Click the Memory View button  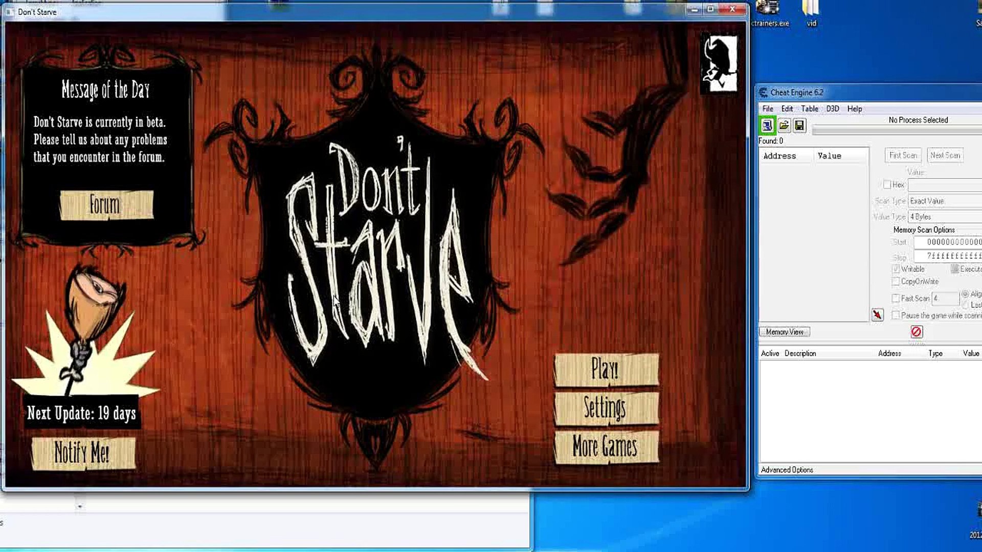coord(785,332)
